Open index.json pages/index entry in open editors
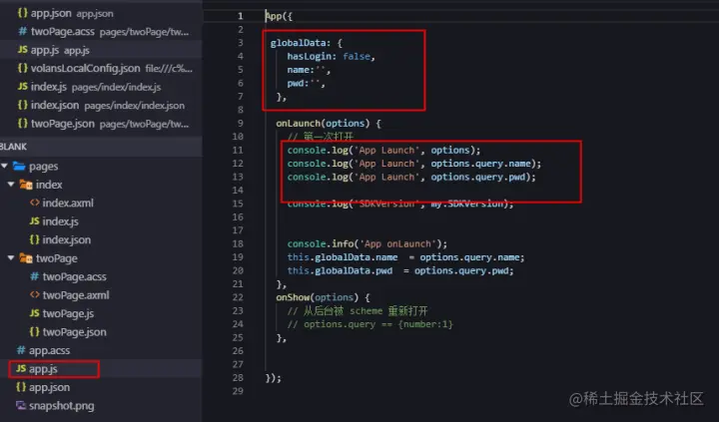This screenshot has height=422, width=719. pos(101,106)
